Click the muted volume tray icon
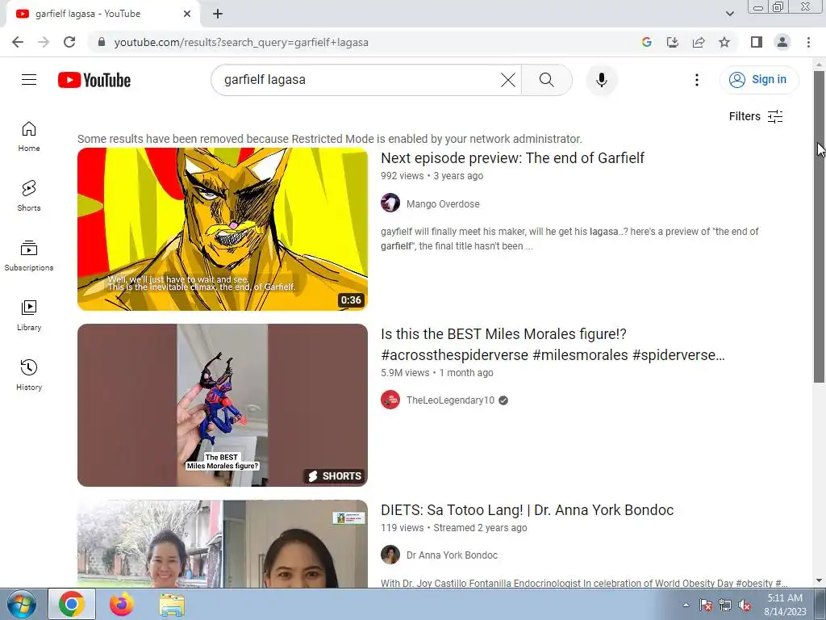 [745, 605]
